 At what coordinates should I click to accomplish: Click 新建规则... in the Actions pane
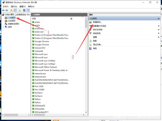click(x=97, y=22)
